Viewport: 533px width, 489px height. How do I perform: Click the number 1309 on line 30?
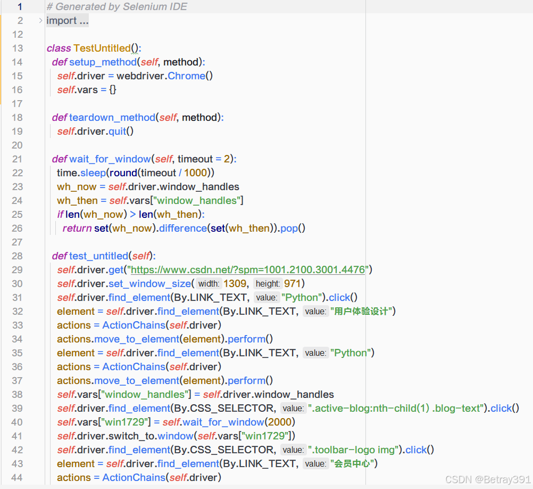[x=235, y=284]
